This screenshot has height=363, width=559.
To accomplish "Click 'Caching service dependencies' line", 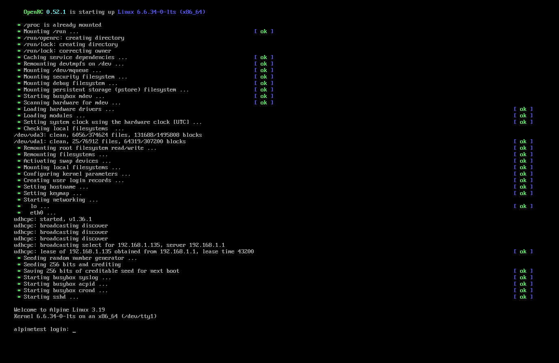I will [x=72, y=57].
